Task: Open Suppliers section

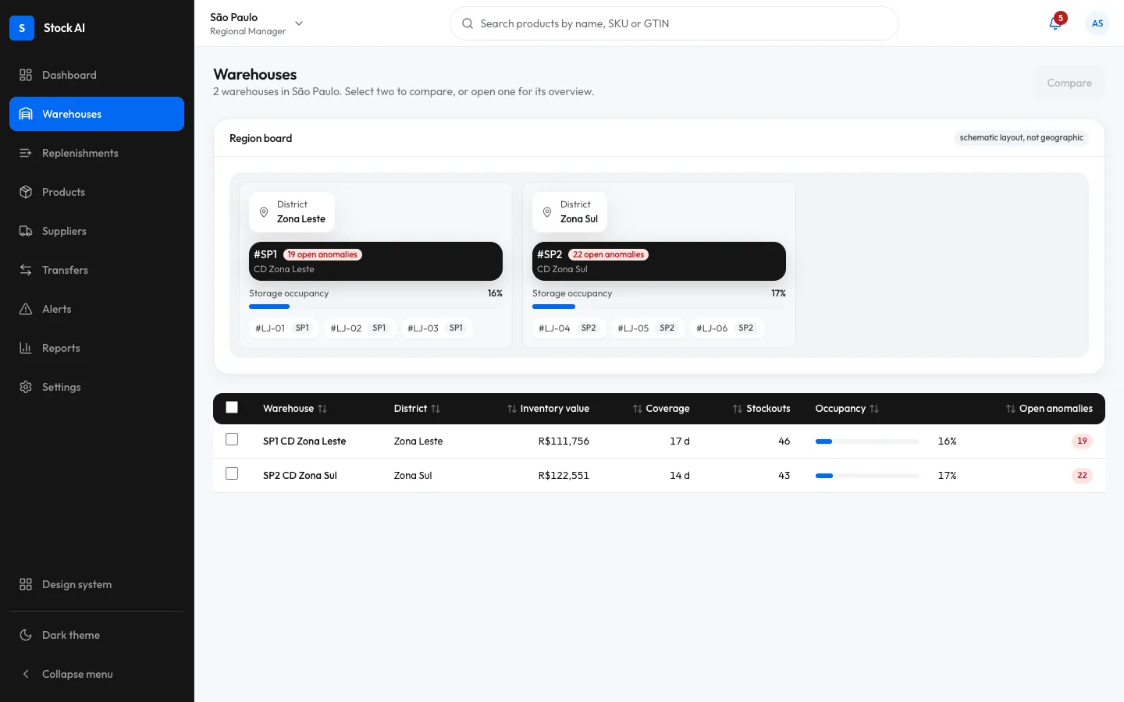Action: coord(97,231)
